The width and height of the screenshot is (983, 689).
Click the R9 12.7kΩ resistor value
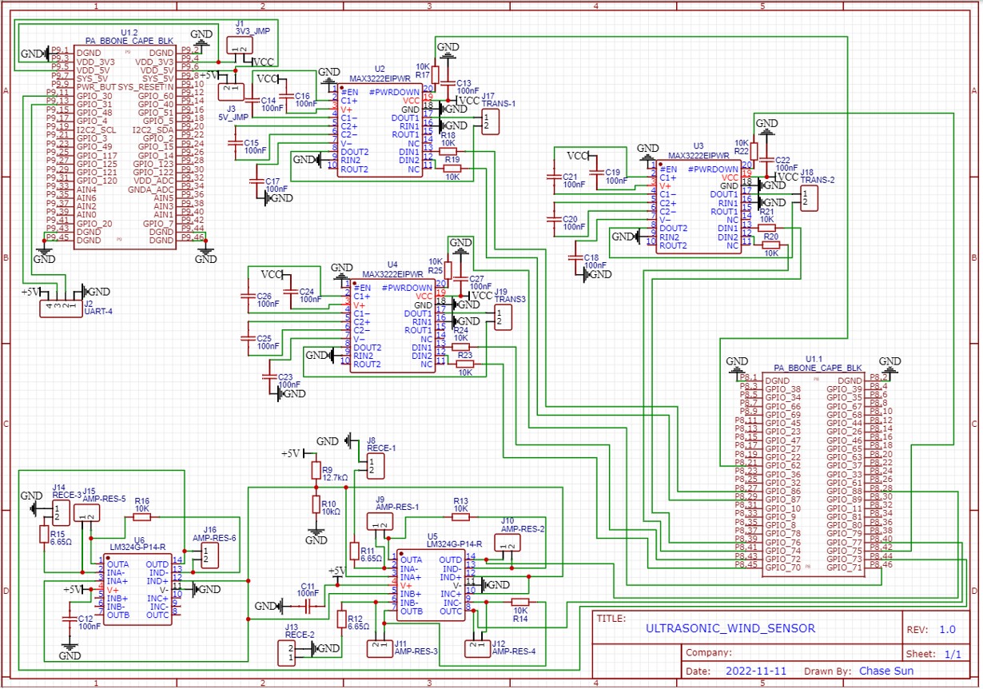[333, 477]
